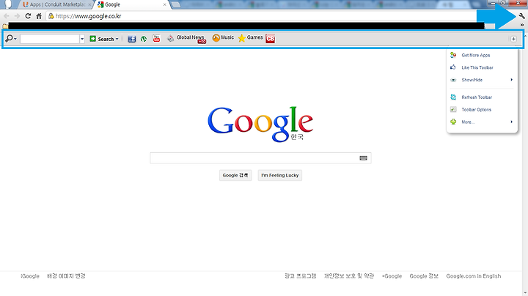Open the Games toolbar app
Screen dimensions: 528x296
pyautogui.click(x=250, y=38)
